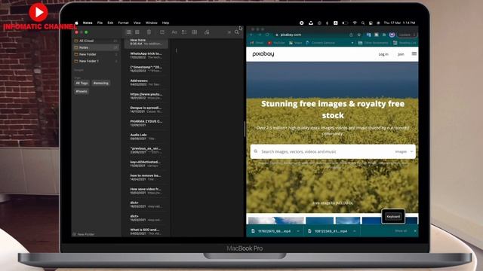Filter notes by #howto tag
The image size is (483, 271).
(82, 91)
